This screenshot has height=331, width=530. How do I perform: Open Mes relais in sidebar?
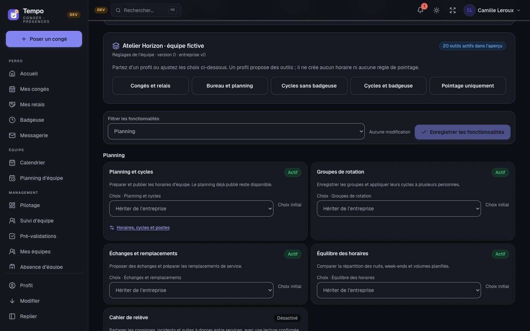click(44, 104)
